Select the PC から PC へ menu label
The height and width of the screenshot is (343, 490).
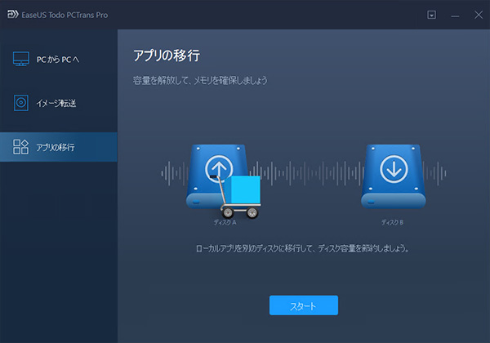tap(58, 60)
